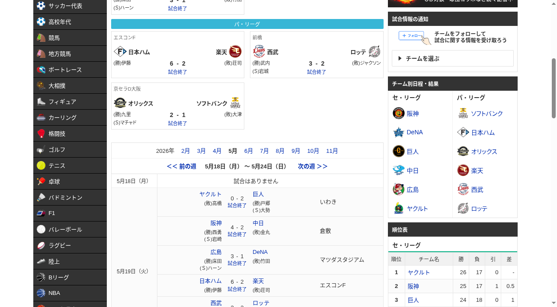This screenshot has height=307, width=557.
Task: Open ヤクルト in the standings table
Action: (419, 272)
